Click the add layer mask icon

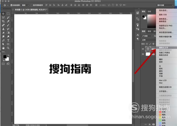pyautogui.click(x=153, y=124)
